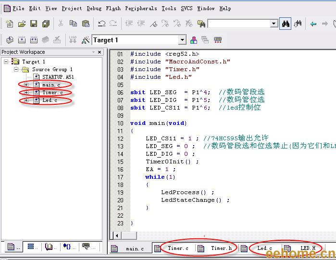The height and width of the screenshot is (260, 336).
Task: Open the Flash menu
Action: pos(113,8)
